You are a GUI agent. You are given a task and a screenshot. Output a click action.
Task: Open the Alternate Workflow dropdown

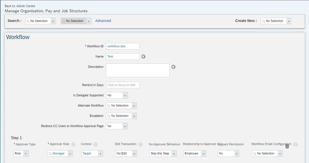tap(134, 106)
